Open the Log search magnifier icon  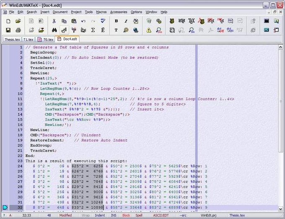(159, 30)
